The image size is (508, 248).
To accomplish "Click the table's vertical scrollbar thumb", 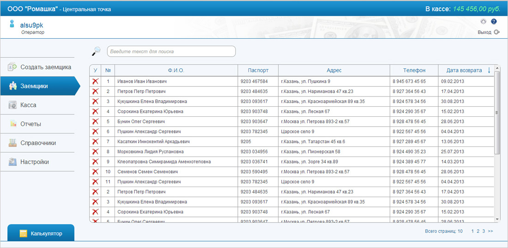I will tap(497, 112).
